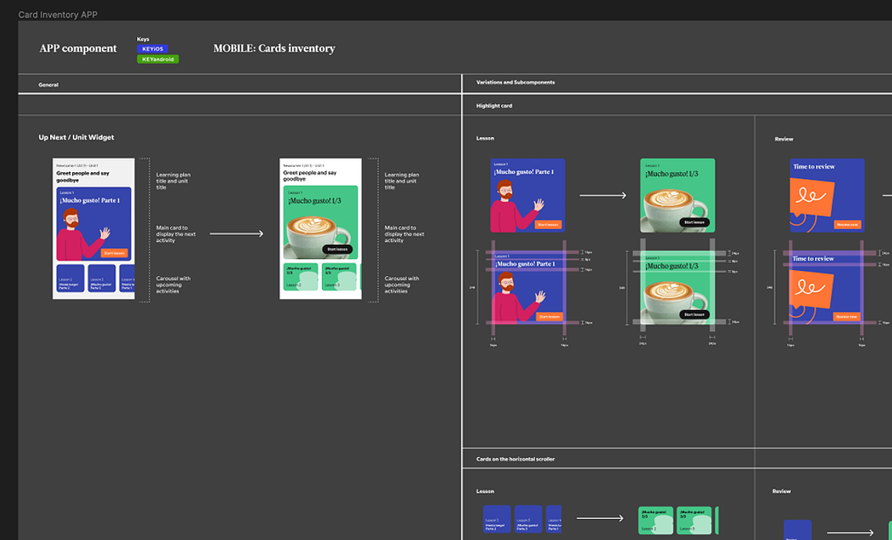
Task: Select the plain Time to review highlight card
Action: pos(827,196)
